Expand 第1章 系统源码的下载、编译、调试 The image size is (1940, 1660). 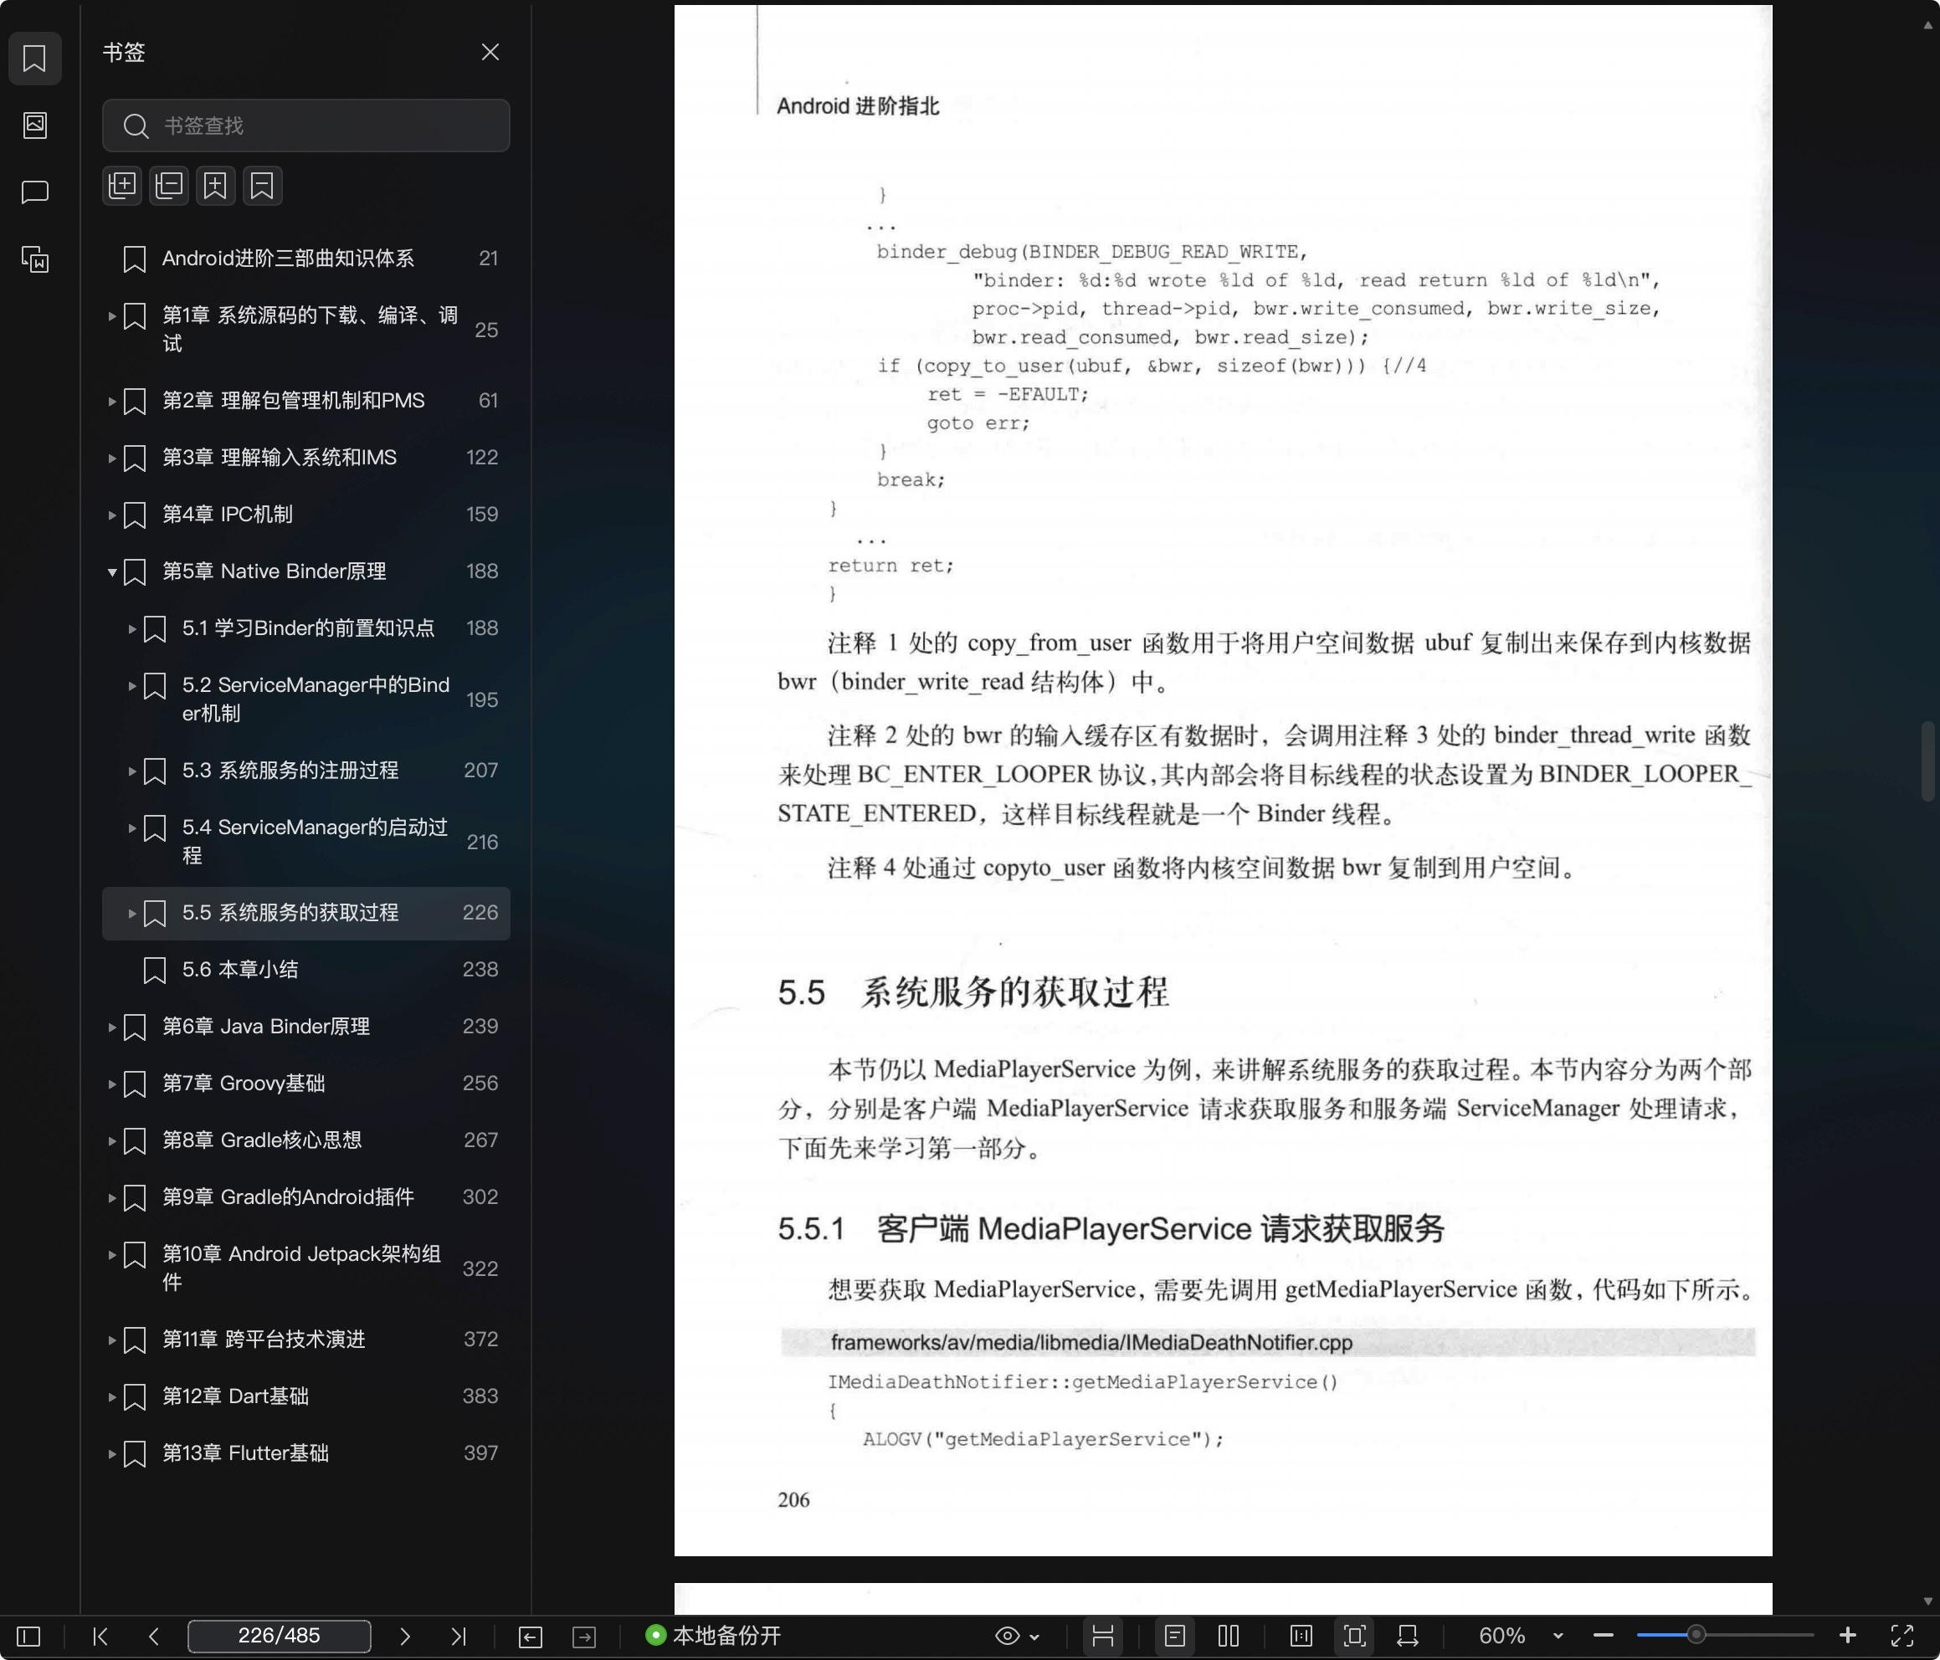pos(111,316)
